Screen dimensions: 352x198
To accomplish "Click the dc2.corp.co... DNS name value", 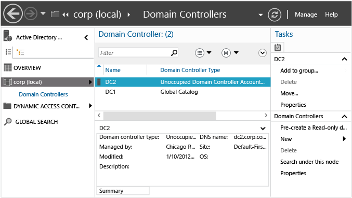I will click(x=250, y=137).
